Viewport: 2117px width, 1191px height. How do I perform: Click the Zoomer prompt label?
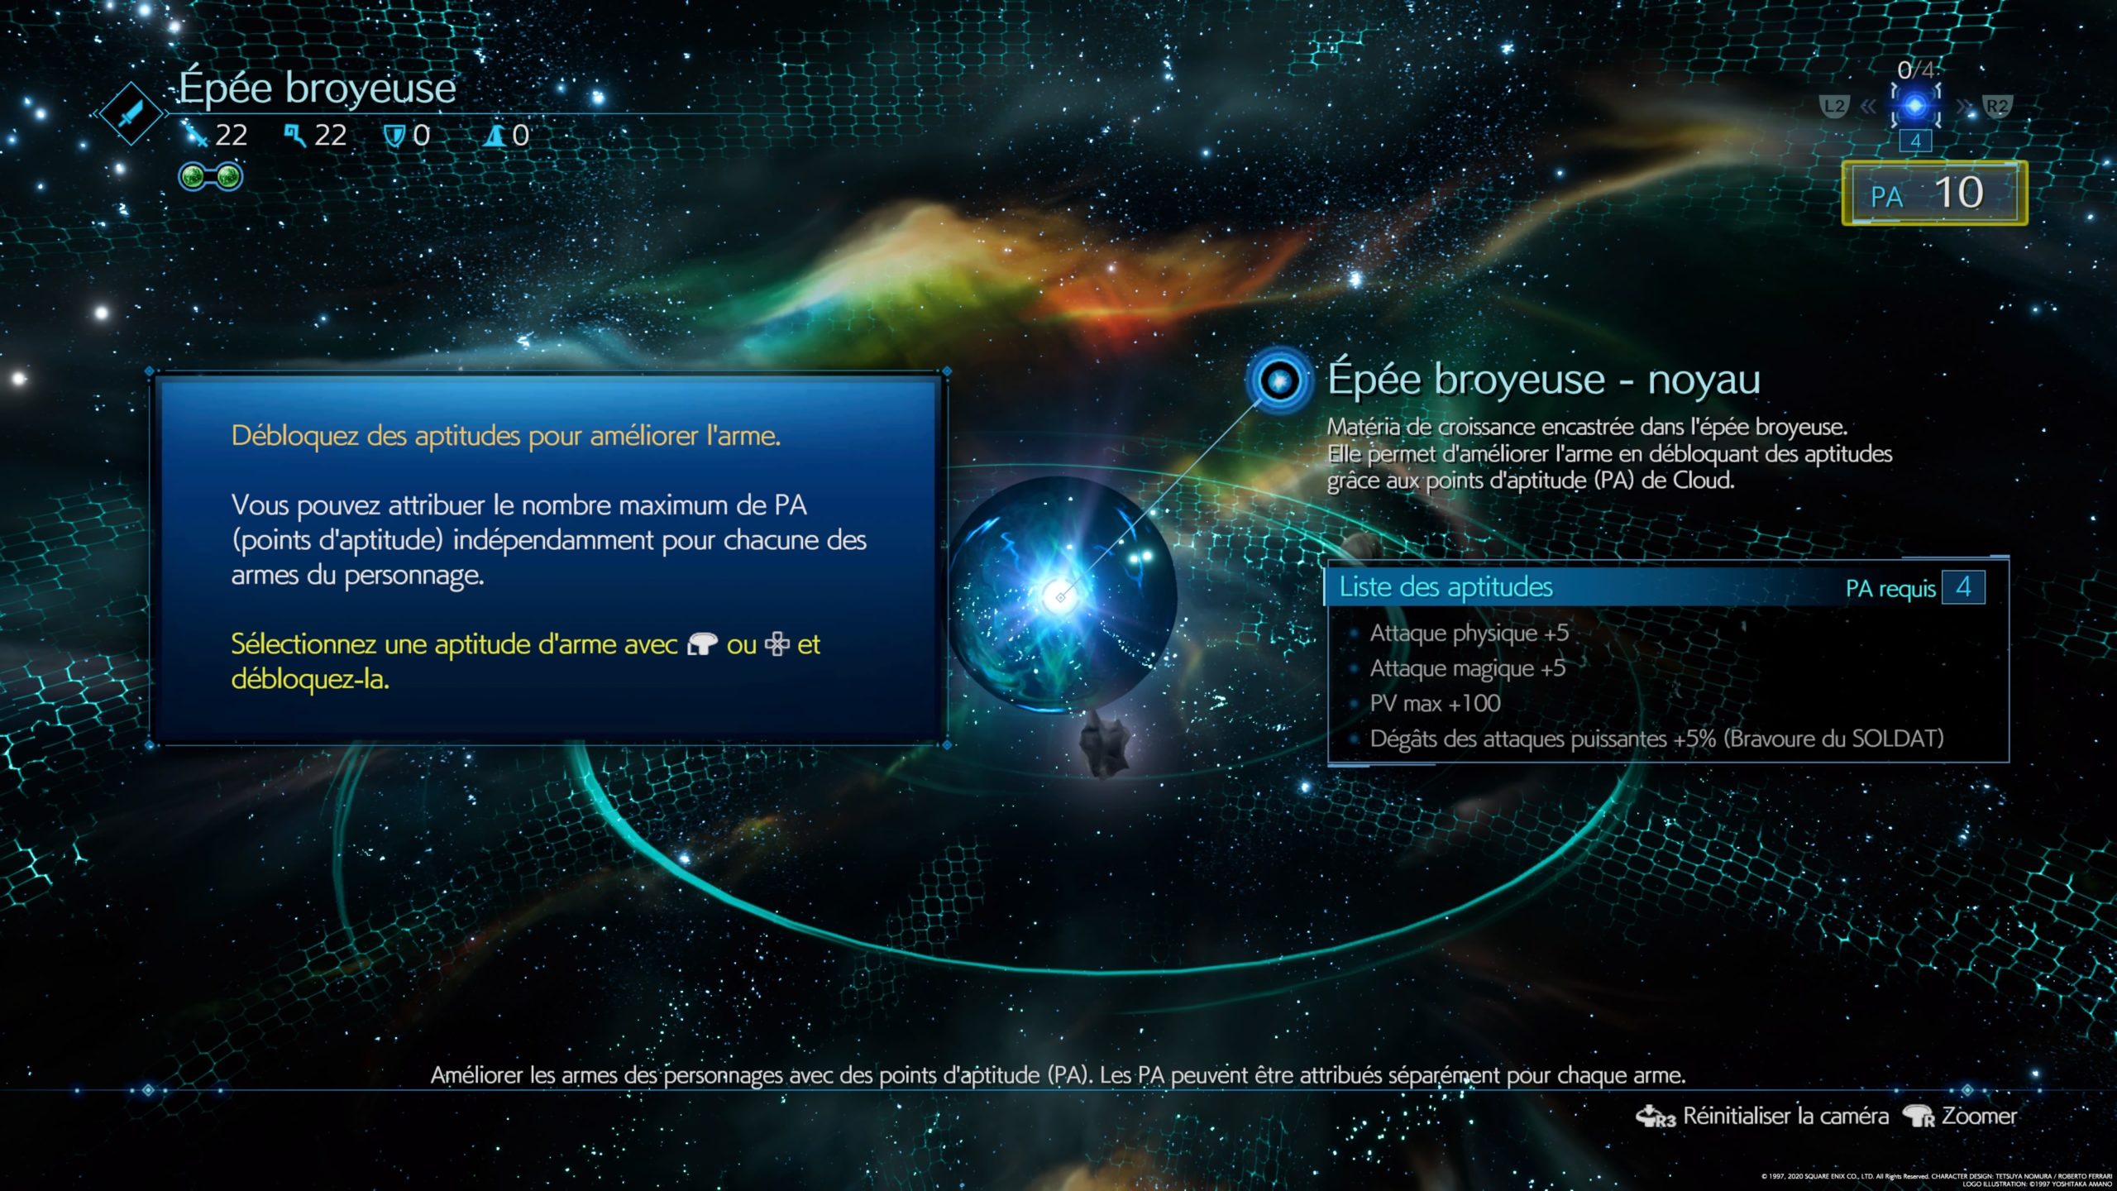pyautogui.click(x=1979, y=1116)
